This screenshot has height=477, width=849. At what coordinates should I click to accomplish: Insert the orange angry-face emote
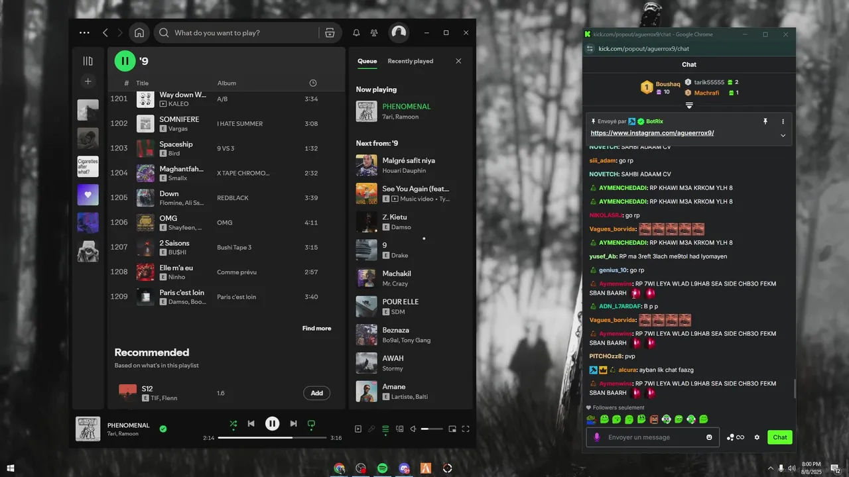pos(654,419)
